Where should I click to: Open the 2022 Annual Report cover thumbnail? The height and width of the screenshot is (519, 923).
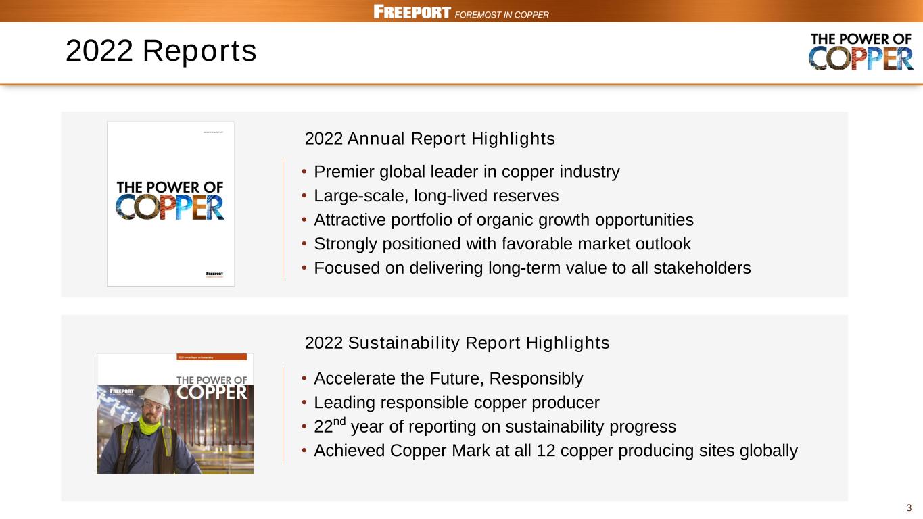pos(171,204)
